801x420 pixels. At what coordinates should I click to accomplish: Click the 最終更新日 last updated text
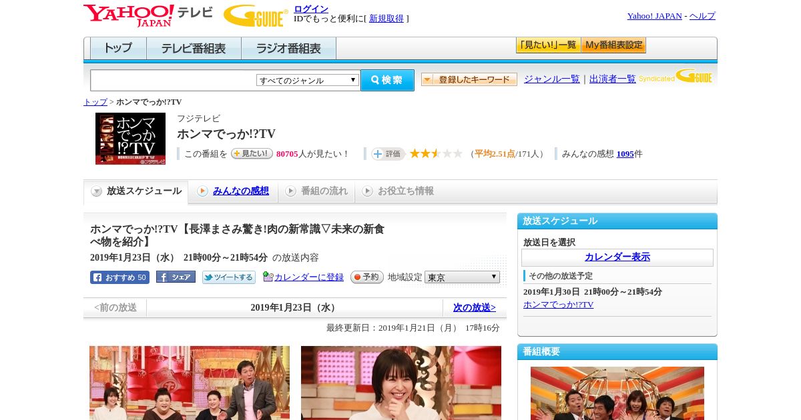point(413,328)
